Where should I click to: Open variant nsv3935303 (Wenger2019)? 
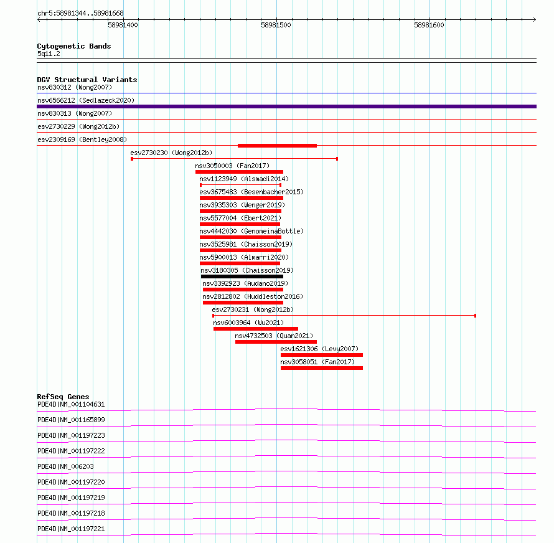(242, 205)
